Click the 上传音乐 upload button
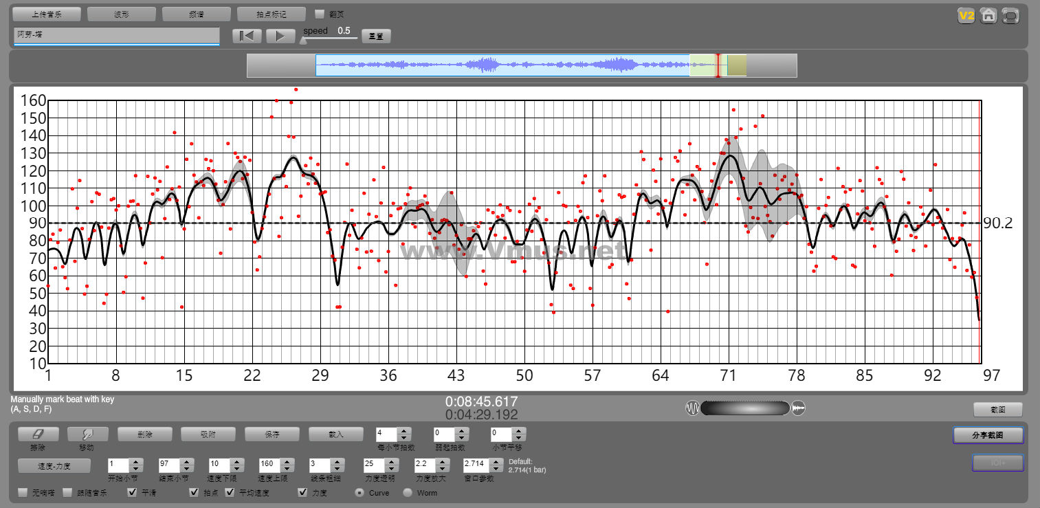 47,14
